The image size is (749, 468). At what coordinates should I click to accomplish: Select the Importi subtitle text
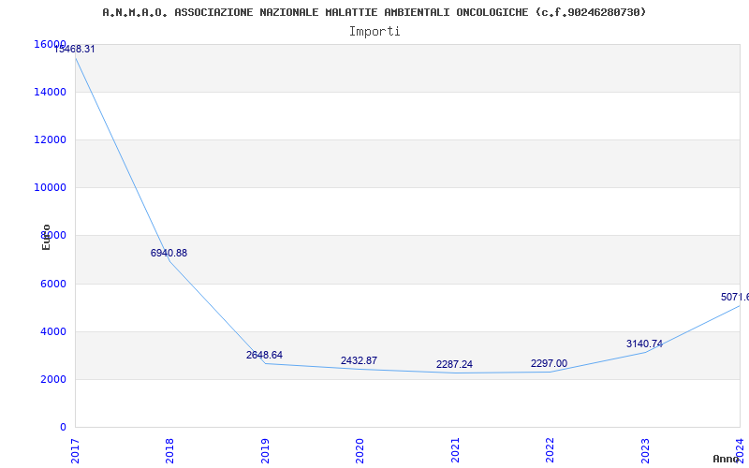pyautogui.click(x=374, y=31)
